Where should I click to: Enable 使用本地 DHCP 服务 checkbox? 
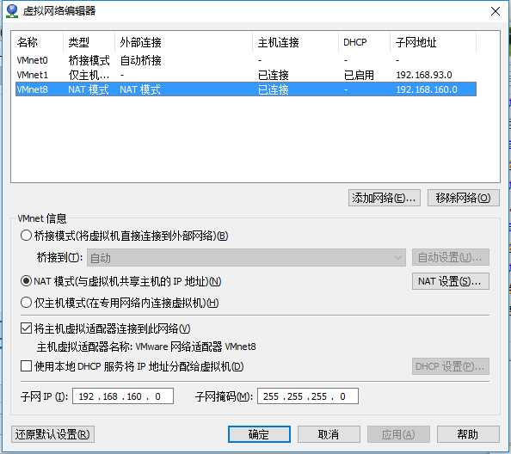click(26, 366)
